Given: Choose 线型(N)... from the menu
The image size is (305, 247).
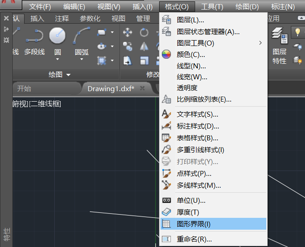Looking at the screenshot, I should (x=213, y=66).
